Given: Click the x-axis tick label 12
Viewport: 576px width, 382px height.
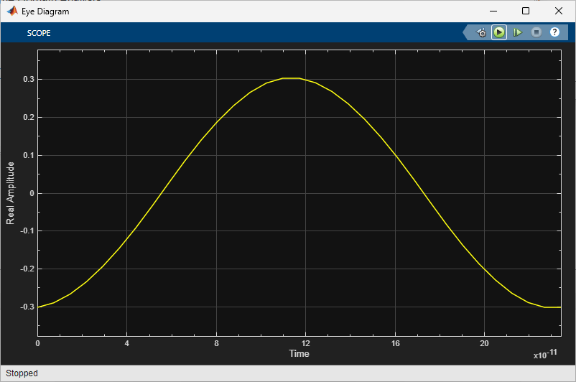Looking at the screenshot, I should [x=306, y=343].
